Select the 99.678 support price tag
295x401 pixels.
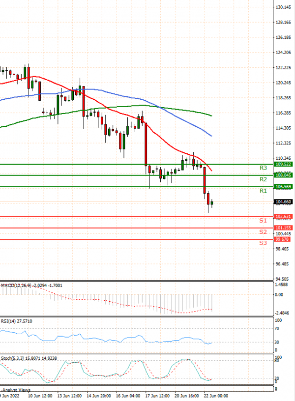pyautogui.click(x=282, y=239)
